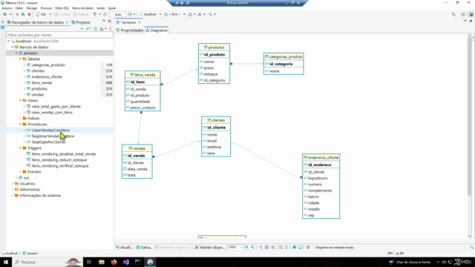This screenshot has width=475, height=267.
Task: Select the clientes table in tree
Action: pyautogui.click(x=38, y=71)
